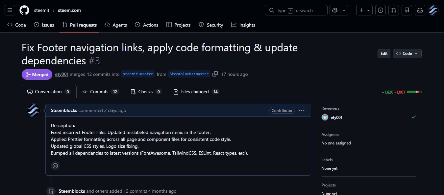Image resolution: width=444 pixels, height=195 pixels.
Task: Switch to the Code tab
Action: coord(16,25)
